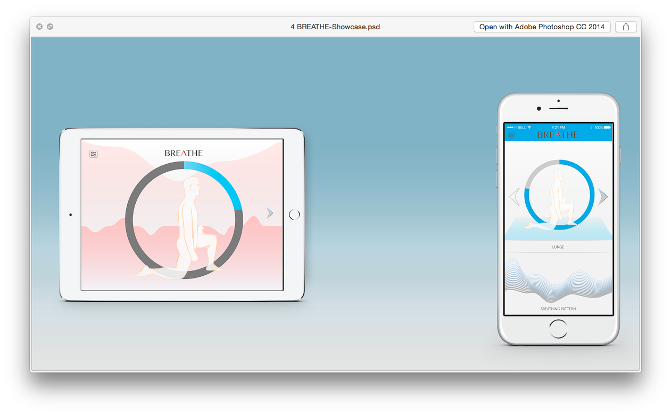Click the LUNGE label on the iPhone

tap(558, 247)
